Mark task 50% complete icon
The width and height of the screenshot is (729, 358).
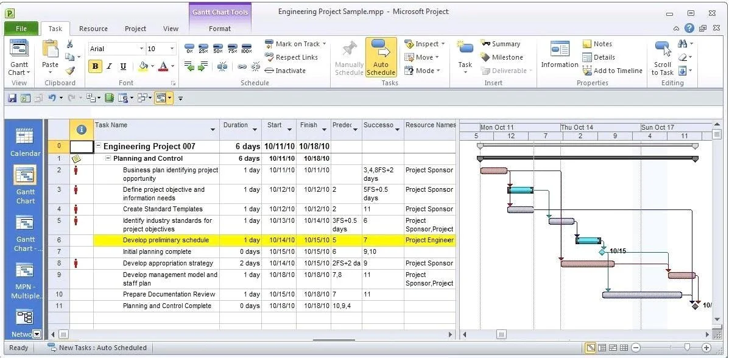pos(218,49)
